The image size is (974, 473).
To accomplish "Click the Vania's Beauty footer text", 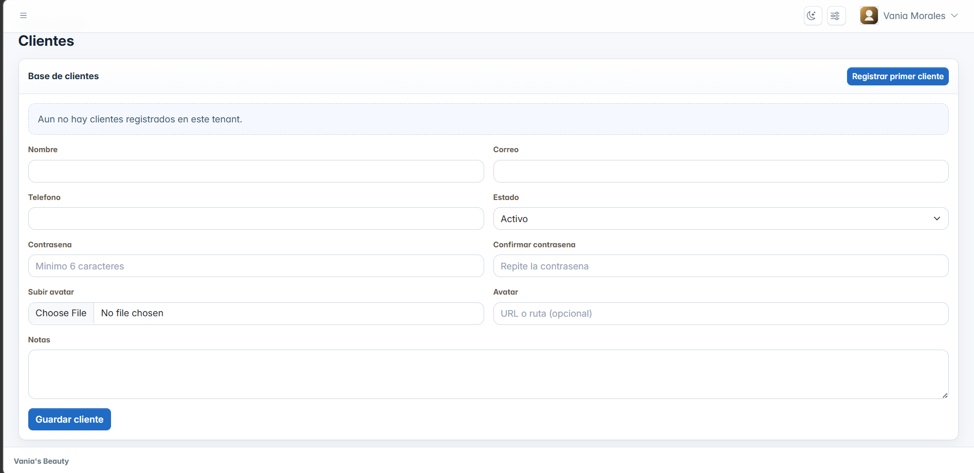I will pos(41,461).
